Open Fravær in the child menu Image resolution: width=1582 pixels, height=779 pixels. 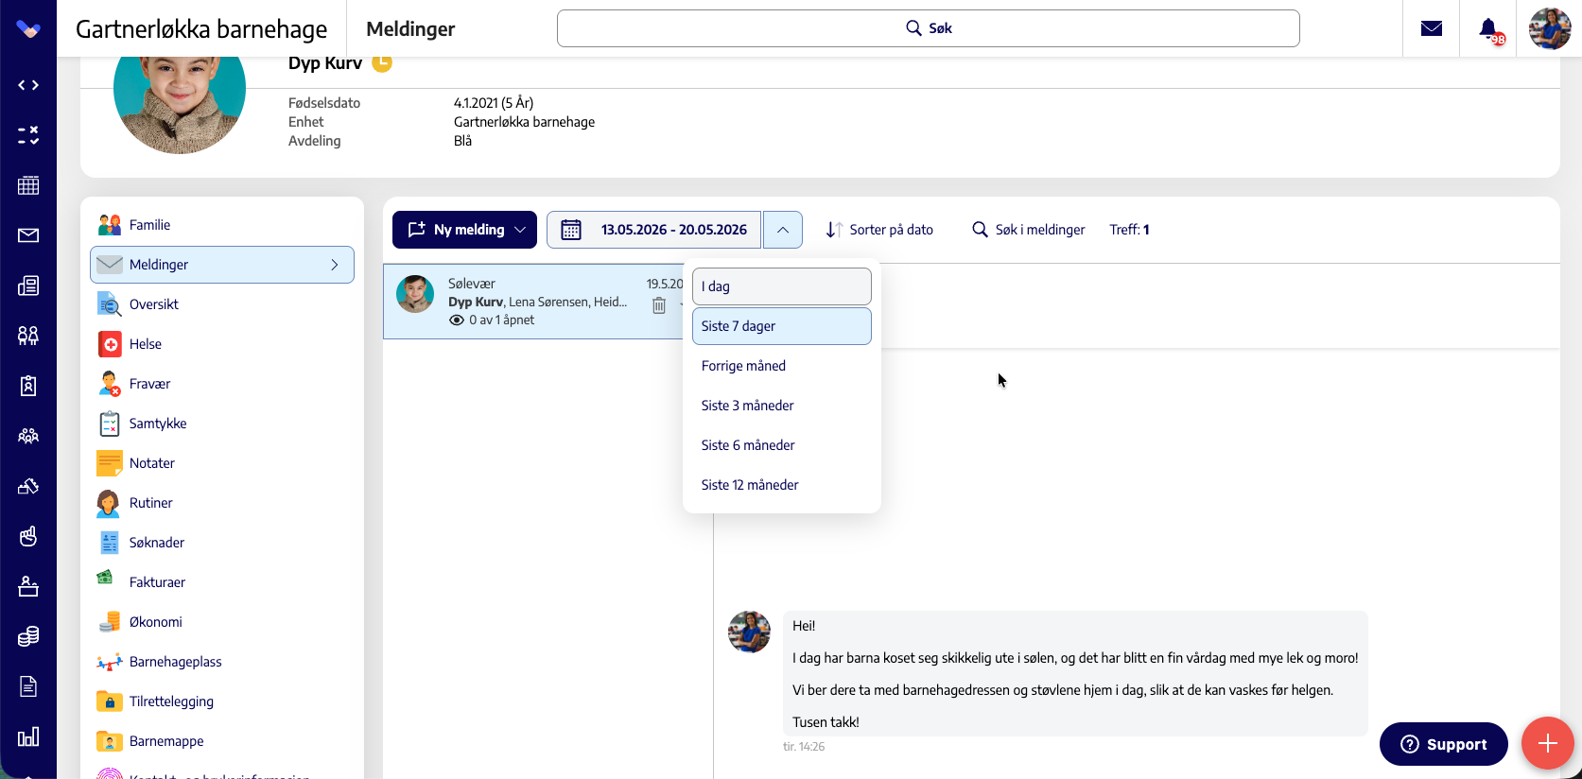pos(222,384)
